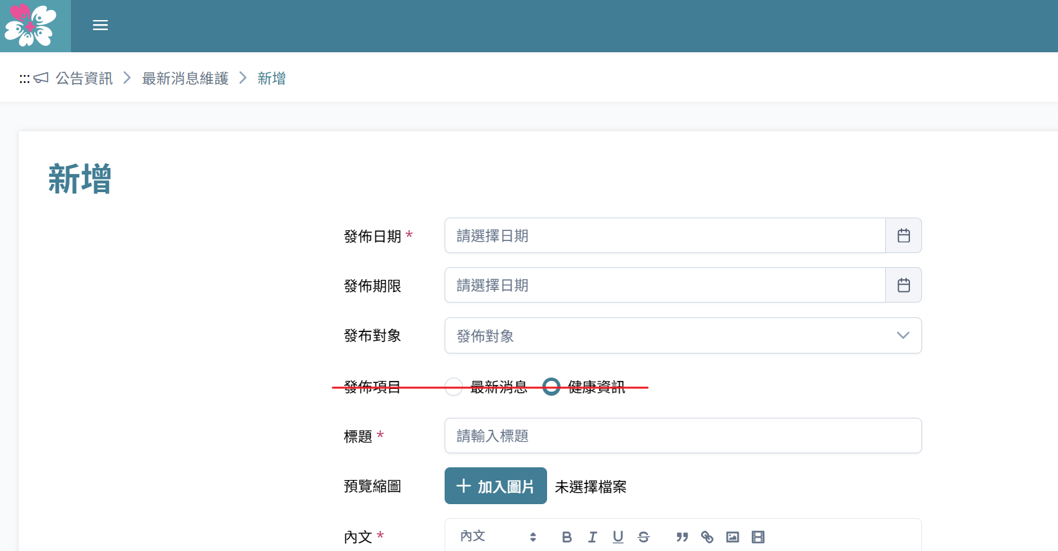The image size is (1058, 551).
Task: Open the hamburger menu in header
Action: click(100, 25)
